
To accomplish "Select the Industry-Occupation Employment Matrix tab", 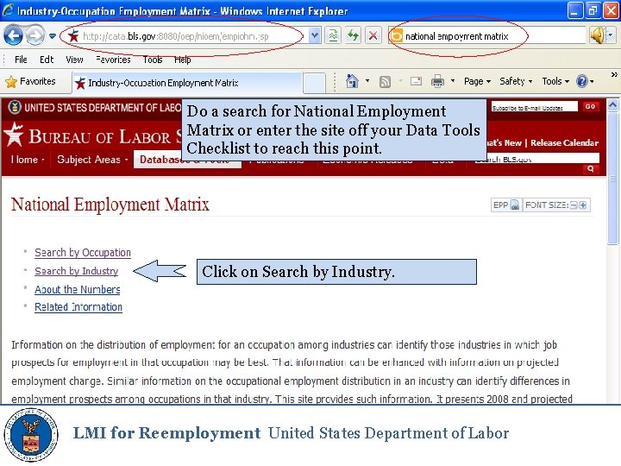I will [x=187, y=83].
